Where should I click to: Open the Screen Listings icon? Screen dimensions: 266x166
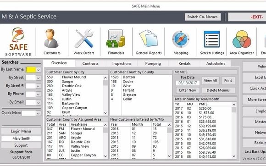(212, 42)
